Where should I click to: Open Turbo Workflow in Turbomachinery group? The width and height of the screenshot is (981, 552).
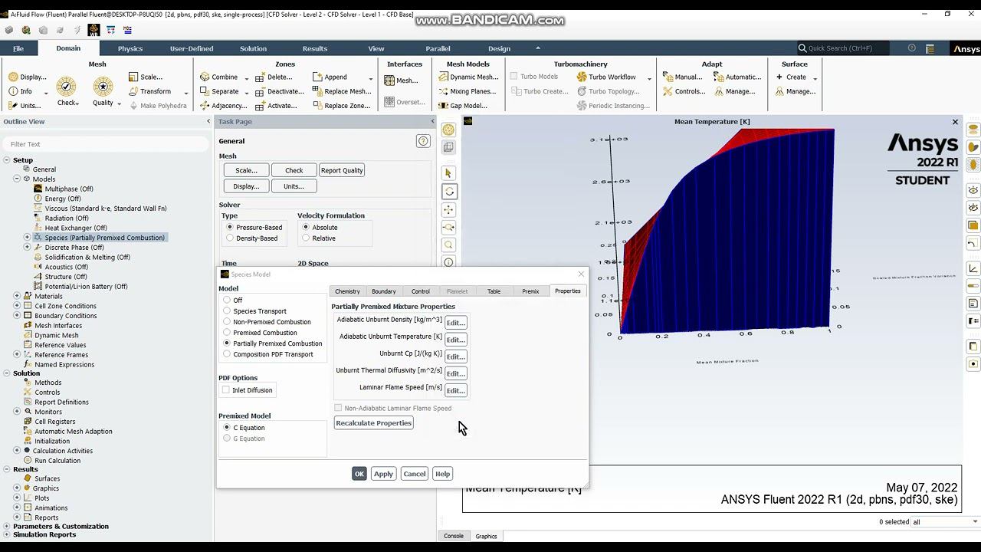point(606,77)
